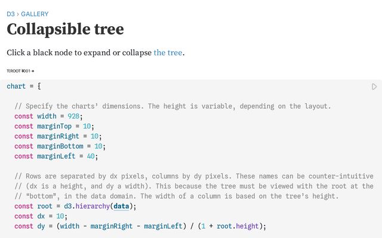
Task: Run the chart cell with the play icon
Action: pyautogui.click(x=374, y=87)
